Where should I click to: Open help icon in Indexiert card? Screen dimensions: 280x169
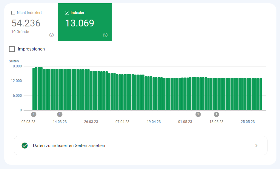(105, 35)
